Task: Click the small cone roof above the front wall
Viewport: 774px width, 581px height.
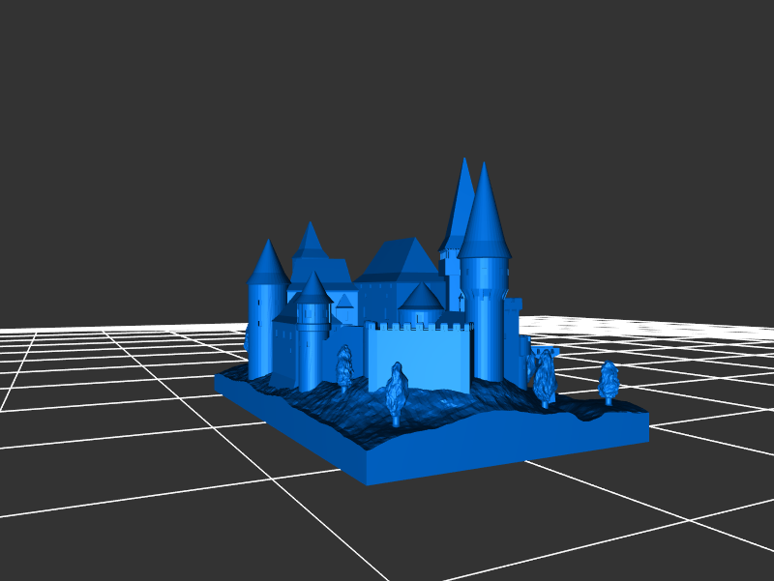Action: point(422,297)
